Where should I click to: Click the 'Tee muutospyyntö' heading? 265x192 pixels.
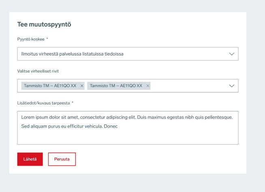(x=44, y=24)
